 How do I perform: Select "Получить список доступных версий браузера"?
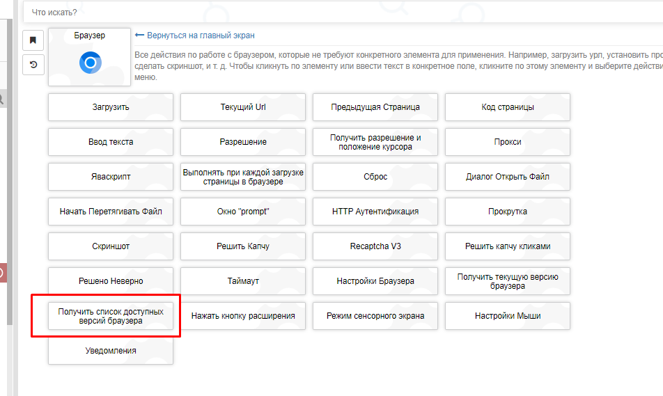point(111,316)
